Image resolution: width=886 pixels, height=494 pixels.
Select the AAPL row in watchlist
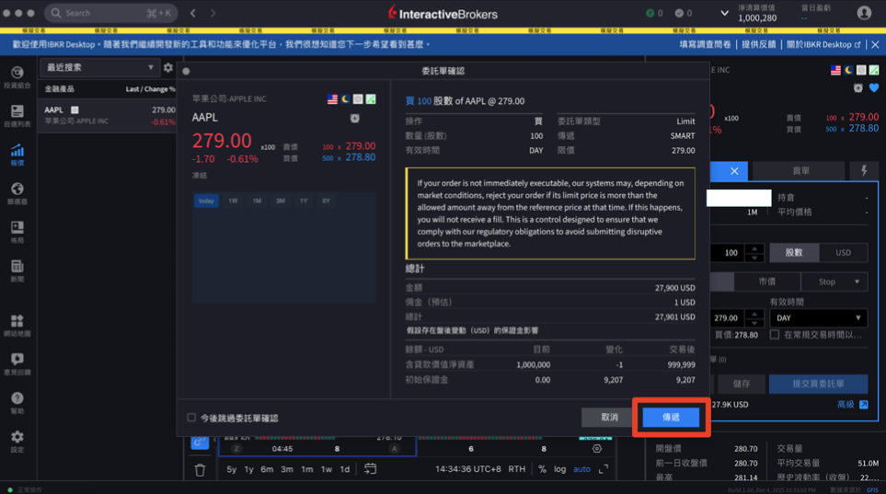click(x=109, y=115)
